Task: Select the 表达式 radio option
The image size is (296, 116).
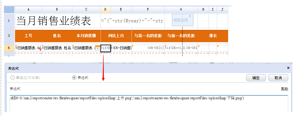Action: (80, 78)
